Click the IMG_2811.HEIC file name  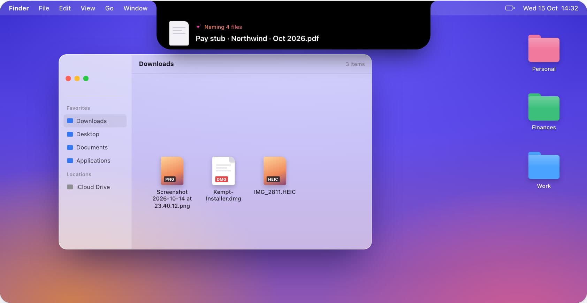[x=275, y=192]
